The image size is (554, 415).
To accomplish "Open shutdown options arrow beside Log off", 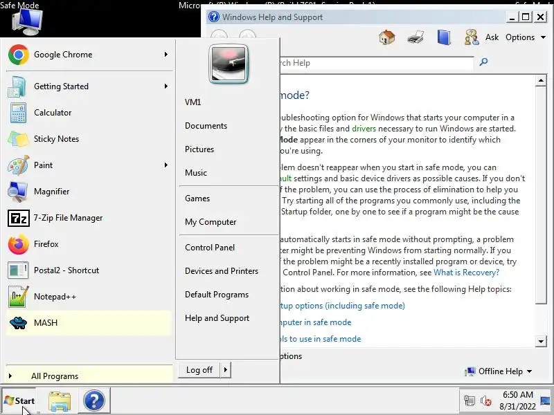I will (x=226, y=370).
